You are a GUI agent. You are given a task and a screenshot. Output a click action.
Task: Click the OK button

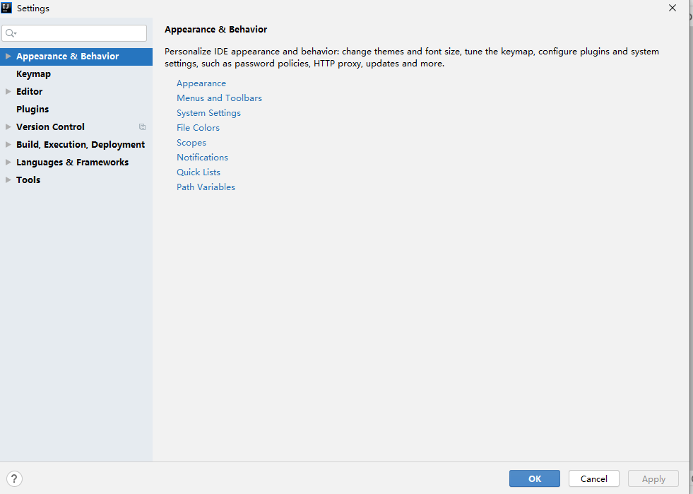[x=534, y=478]
